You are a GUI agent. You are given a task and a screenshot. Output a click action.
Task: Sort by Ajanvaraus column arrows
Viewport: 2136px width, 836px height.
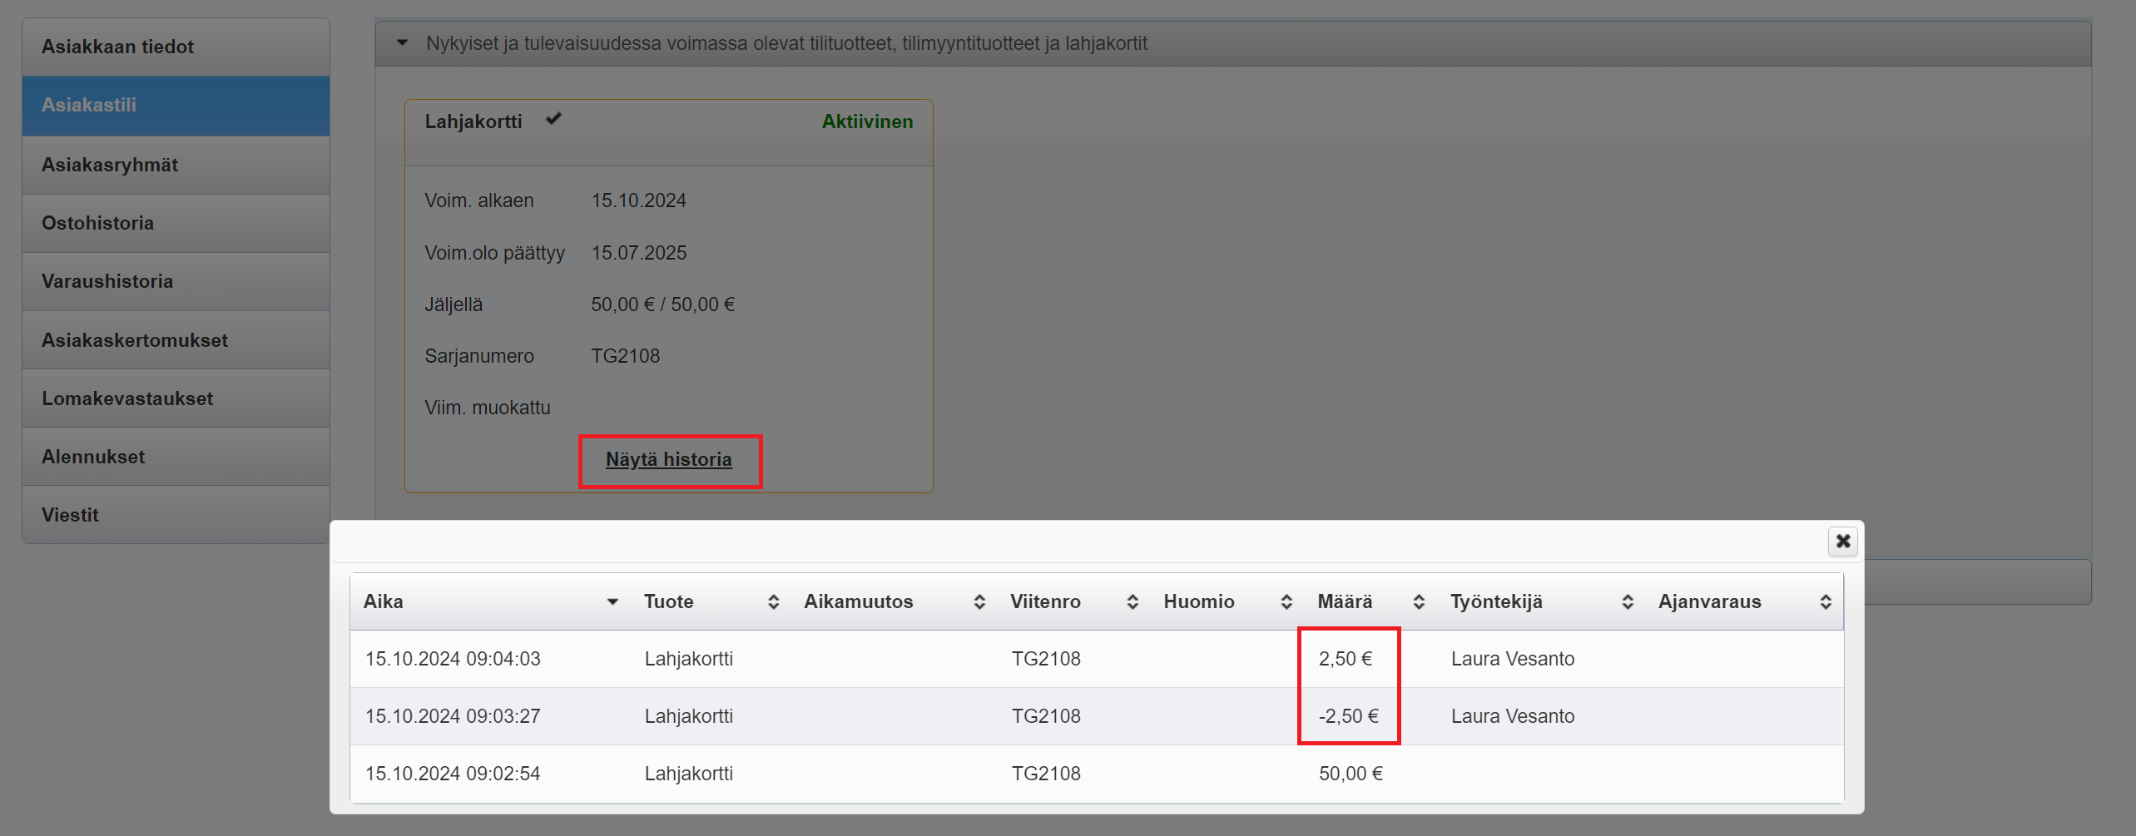(x=1826, y=601)
